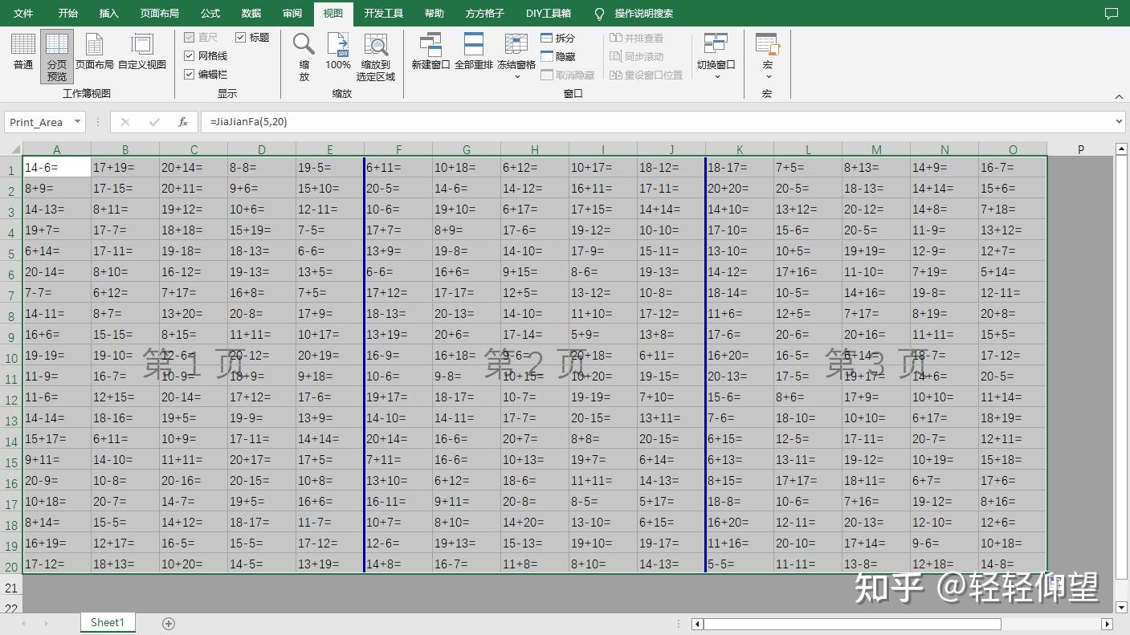Expand the Name Box dropdown

(78, 122)
